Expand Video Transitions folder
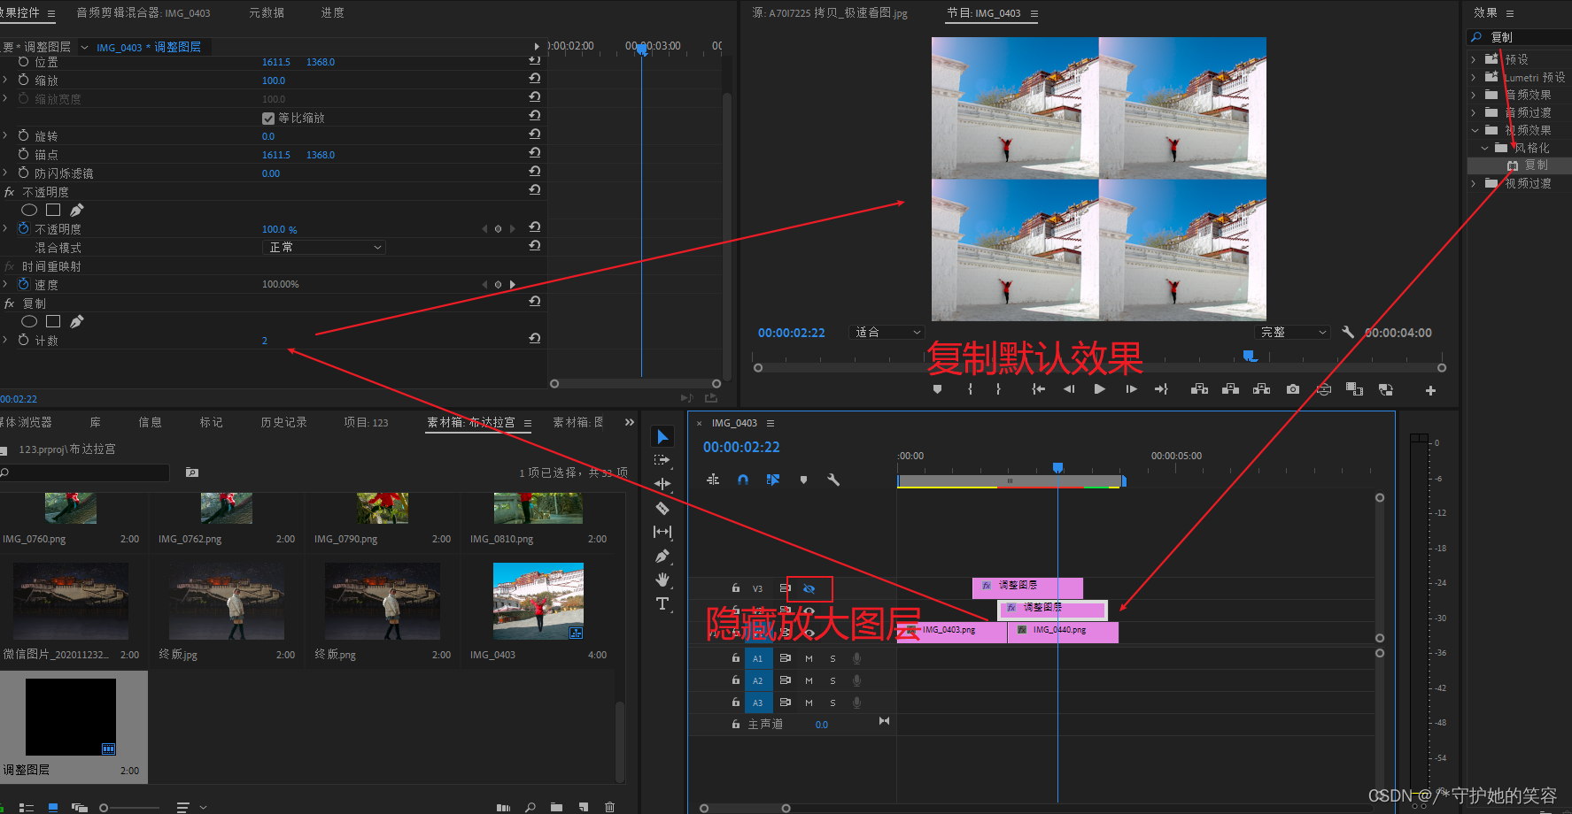The height and width of the screenshot is (814, 1572). [1474, 183]
